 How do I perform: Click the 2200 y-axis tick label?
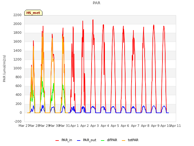(x=18, y=15)
